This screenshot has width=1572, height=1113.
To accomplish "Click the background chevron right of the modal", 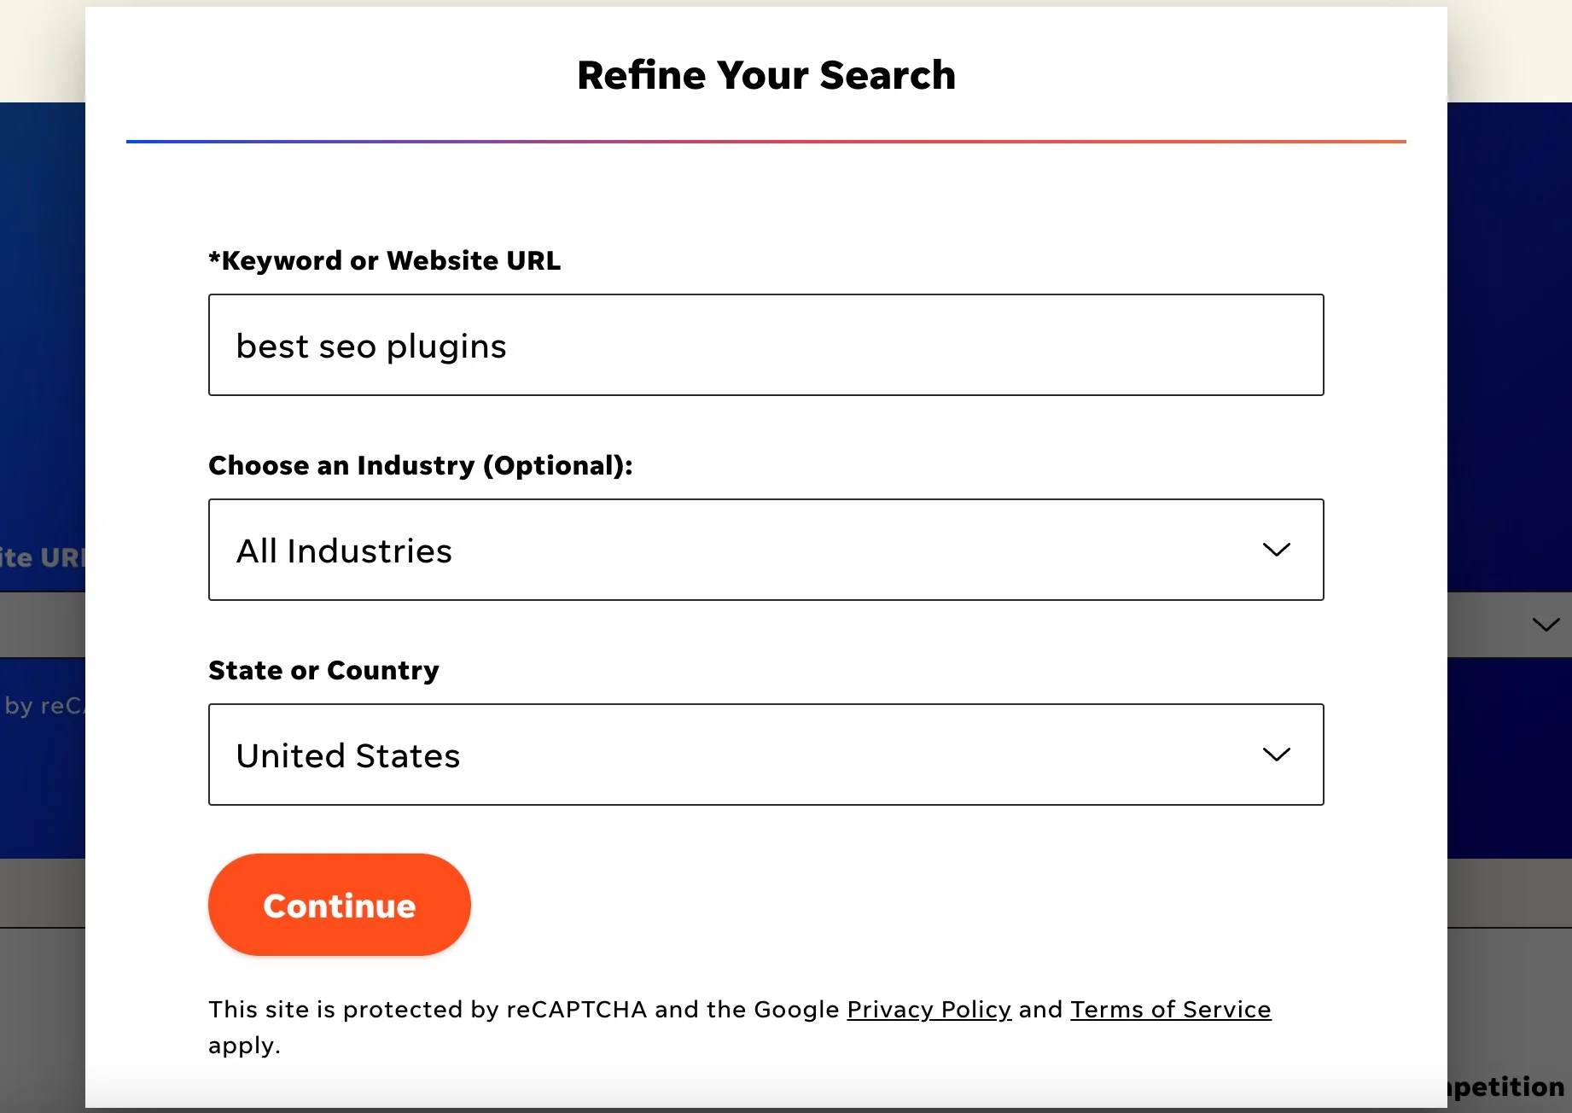I will pos(1545,625).
